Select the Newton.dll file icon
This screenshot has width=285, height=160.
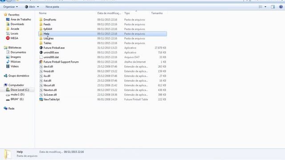click(x=41, y=90)
